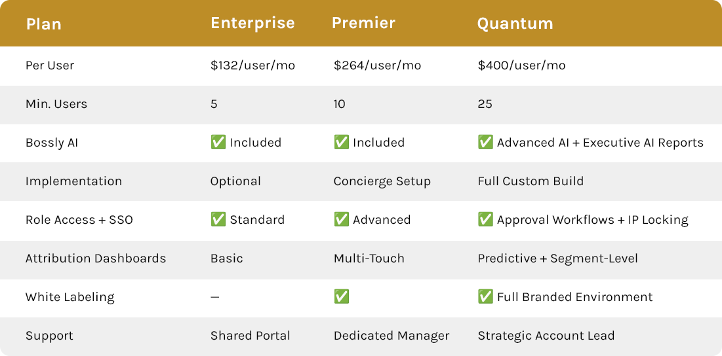Click the $132/user/mo price
This screenshot has height=356, width=722.
click(x=252, y=65)
